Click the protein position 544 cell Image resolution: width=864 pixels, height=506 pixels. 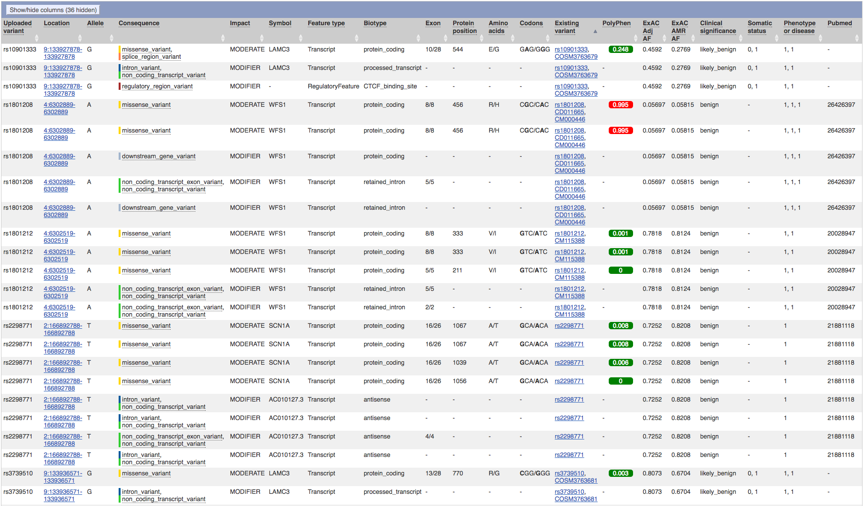(458, 50)
